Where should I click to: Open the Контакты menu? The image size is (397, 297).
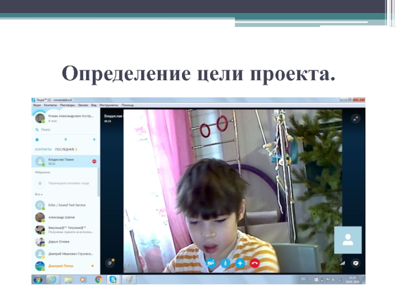(x=51, y=105)
